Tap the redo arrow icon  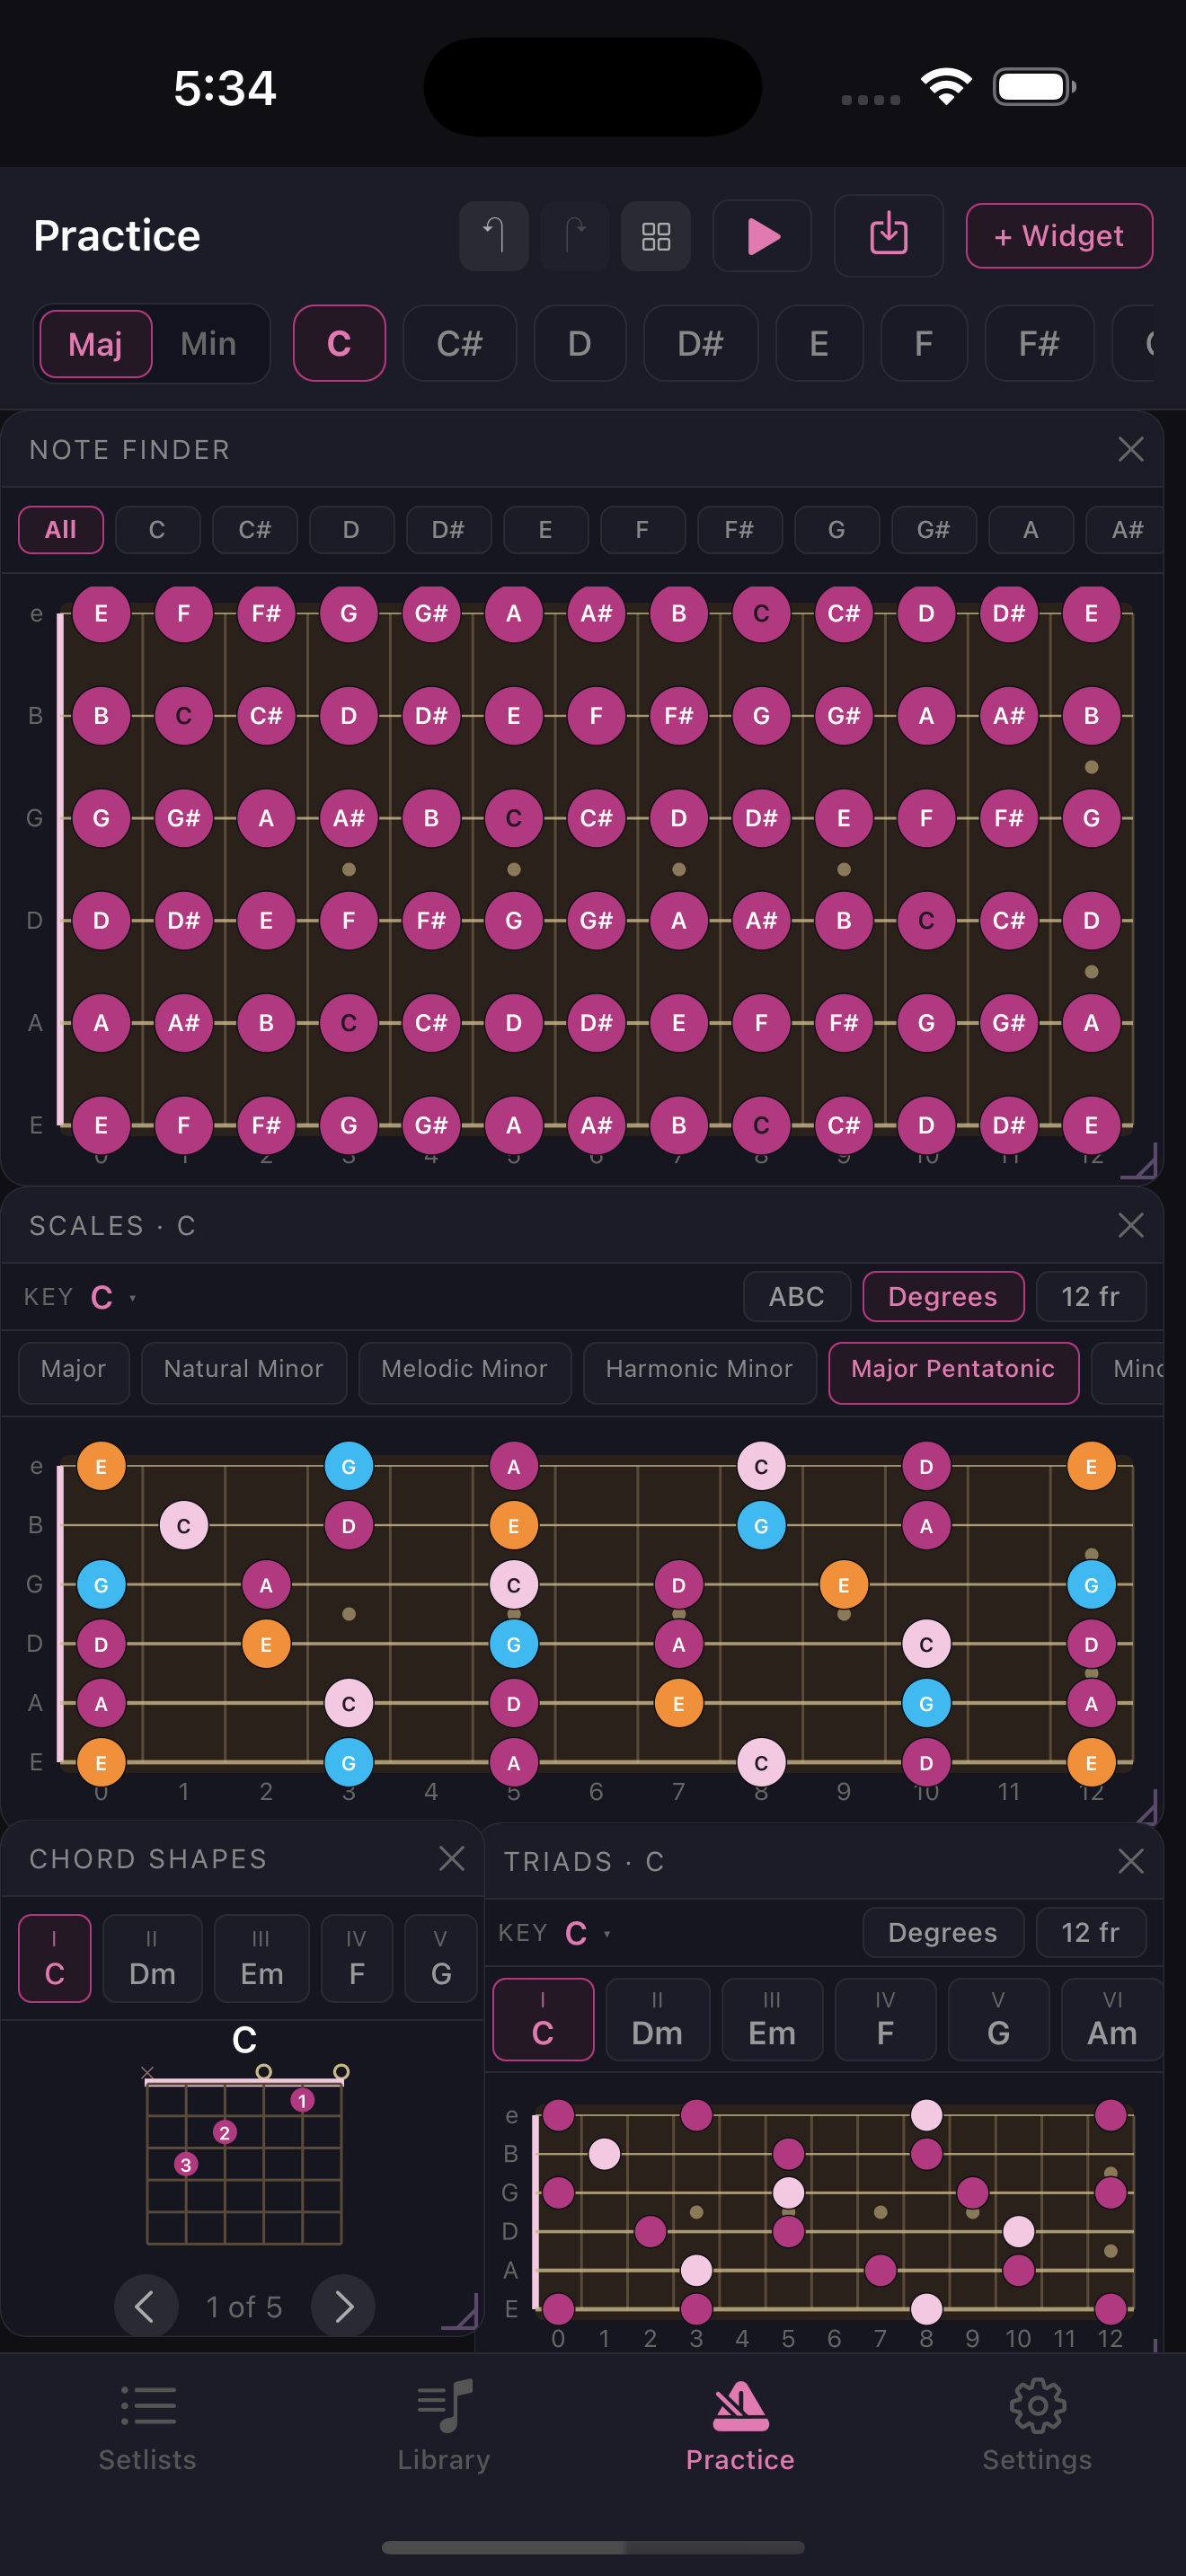[575, 236]
